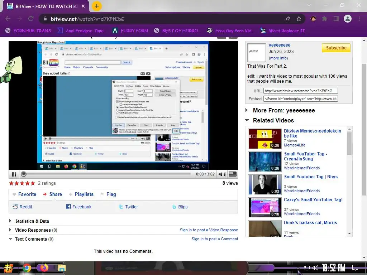Subscribe to the yeeeeeeee channel
The width and height of the screenshot is (367, 275).
(336, 48)
